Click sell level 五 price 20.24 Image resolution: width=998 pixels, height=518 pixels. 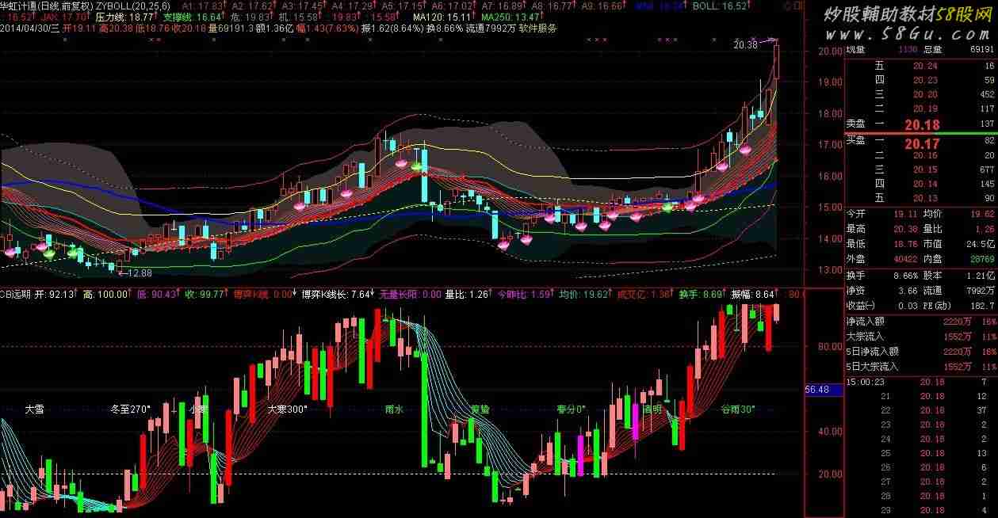pyautogui.click(x=925, y=66)
